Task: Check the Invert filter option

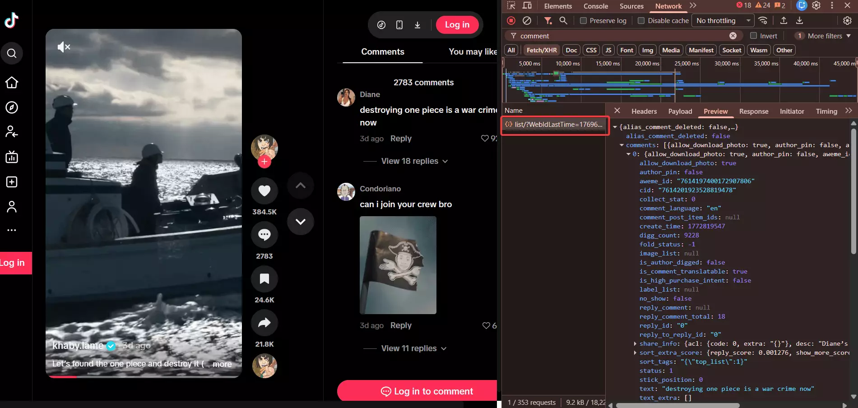Action: tap(753, 36)
